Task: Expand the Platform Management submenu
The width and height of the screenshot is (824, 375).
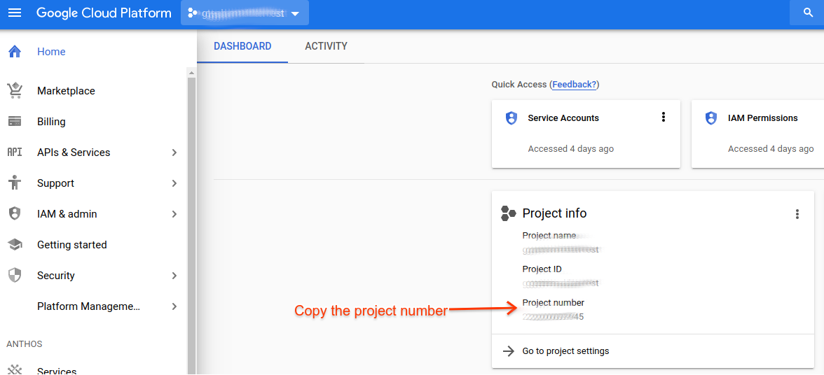Action: coord(174,306)
